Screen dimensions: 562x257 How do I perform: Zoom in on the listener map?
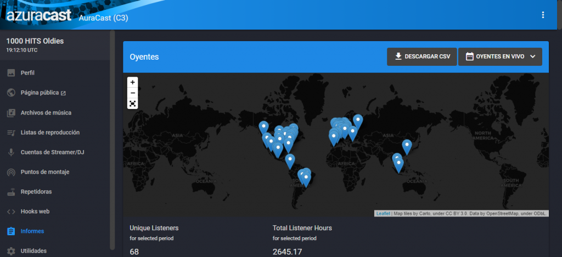tap(132, 82)
